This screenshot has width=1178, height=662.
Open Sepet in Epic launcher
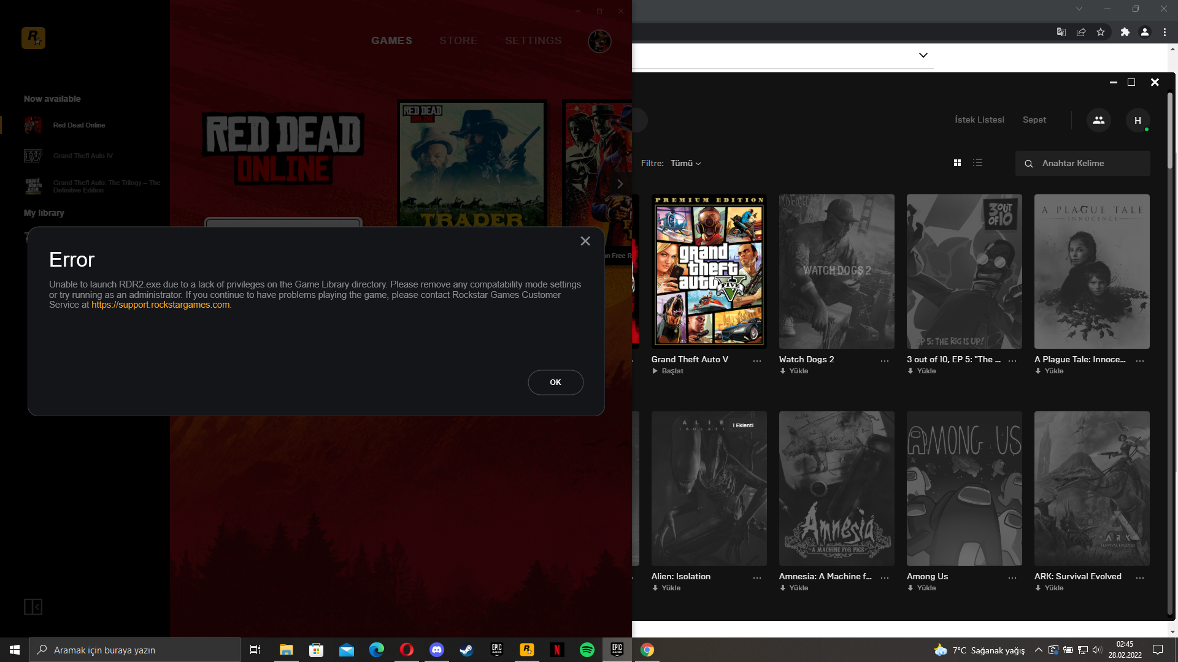(1034, 120)
